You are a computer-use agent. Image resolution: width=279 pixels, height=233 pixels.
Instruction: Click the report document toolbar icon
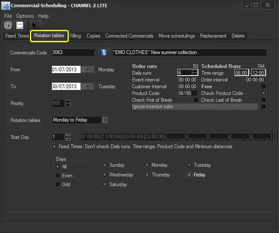coord(19,26)
